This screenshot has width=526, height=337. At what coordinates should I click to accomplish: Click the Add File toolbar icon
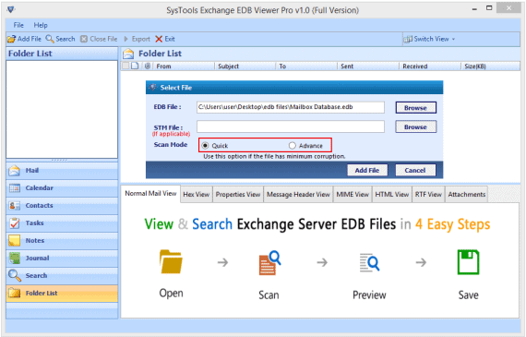point(11,39)
